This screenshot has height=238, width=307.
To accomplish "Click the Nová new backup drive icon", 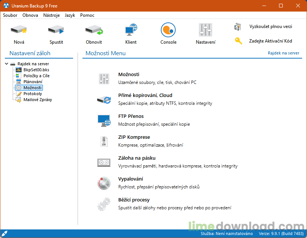I will [19, 30].
